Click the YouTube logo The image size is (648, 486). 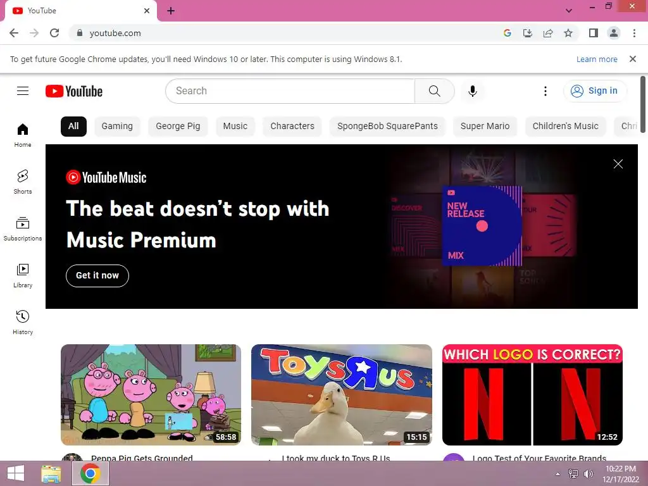74,91
